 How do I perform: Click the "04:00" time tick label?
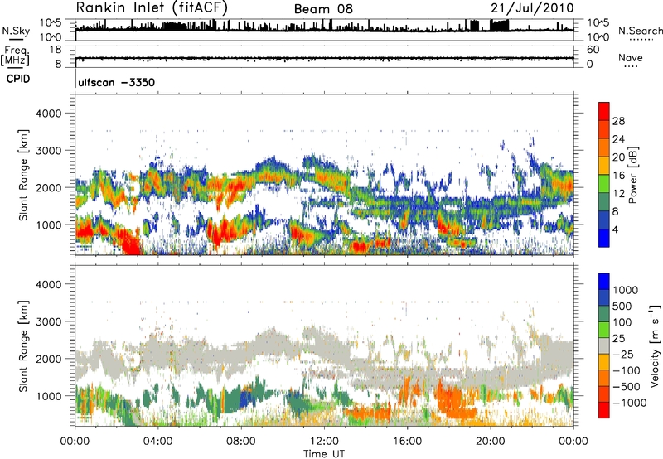click(x=157, y=442)
